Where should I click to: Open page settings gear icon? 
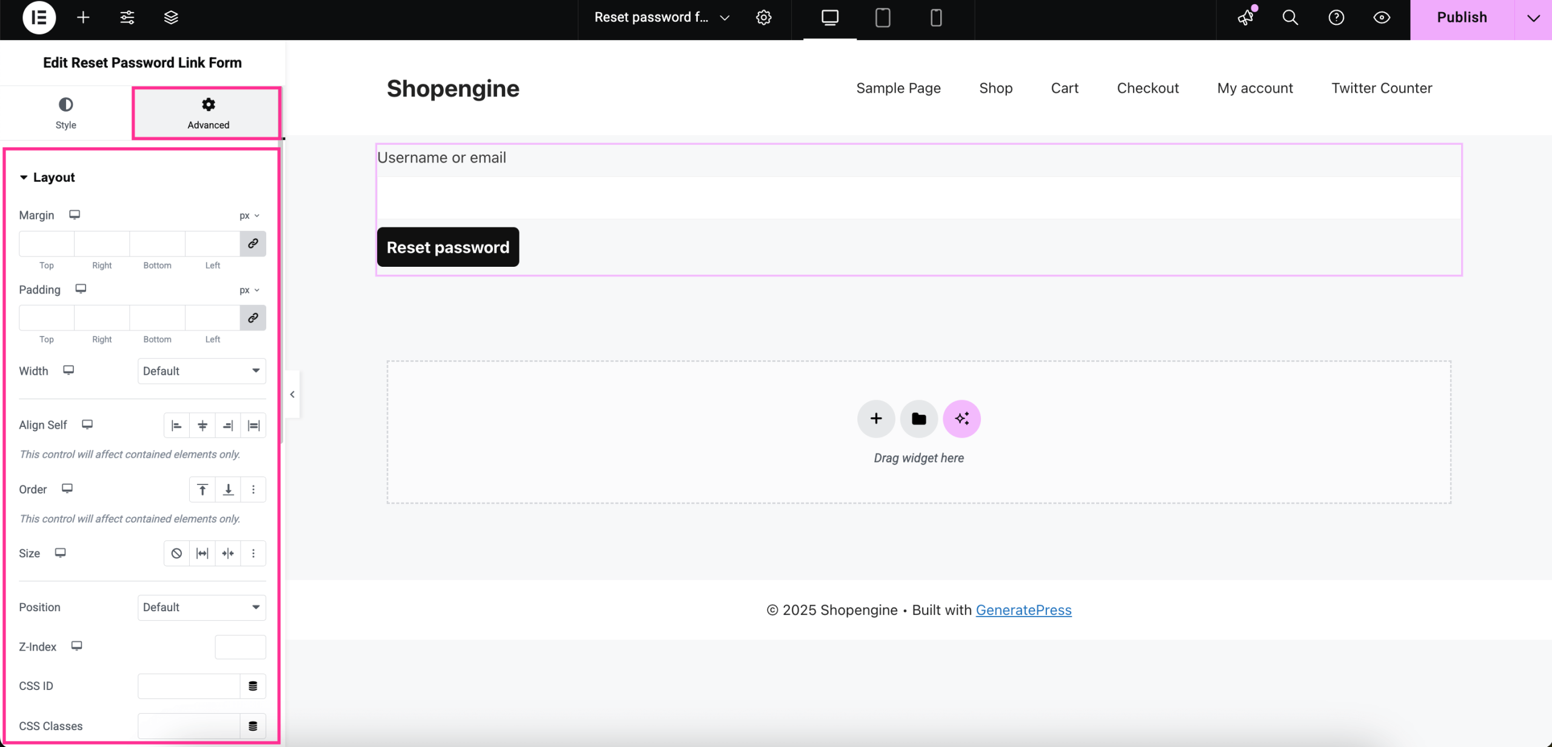[x=764, y=18]
